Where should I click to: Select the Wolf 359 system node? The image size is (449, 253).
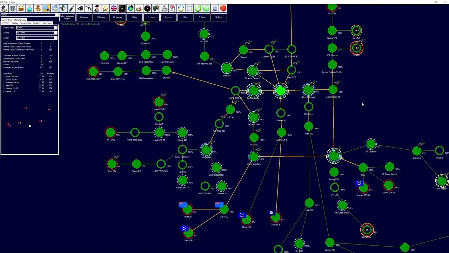point(227,68)
